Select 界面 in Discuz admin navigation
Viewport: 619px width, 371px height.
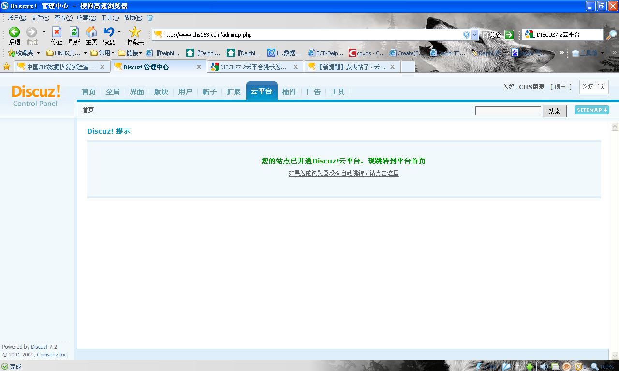click(x=137, y=91)
